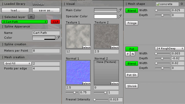
Task: Click the top Blend Width field 0.025
Action: point(178,10)
